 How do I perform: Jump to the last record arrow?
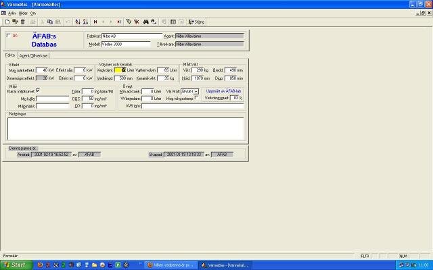[119, 22]
